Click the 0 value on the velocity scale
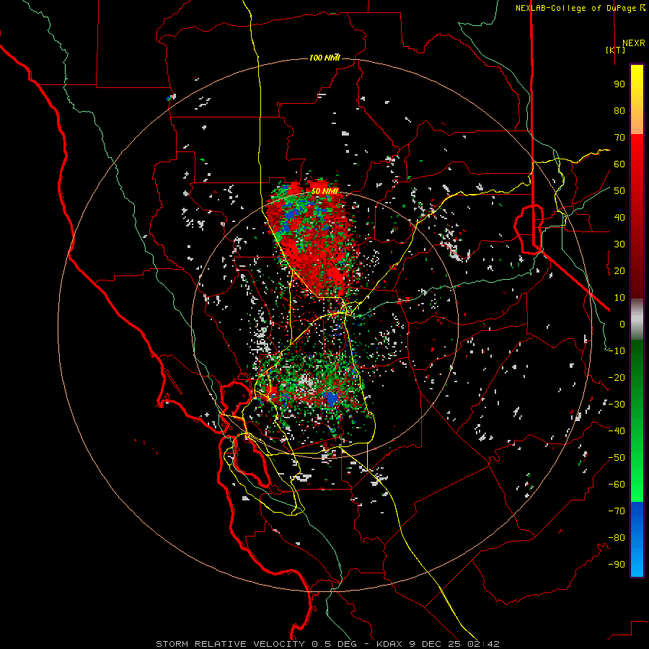 click(x=622, y=324)
